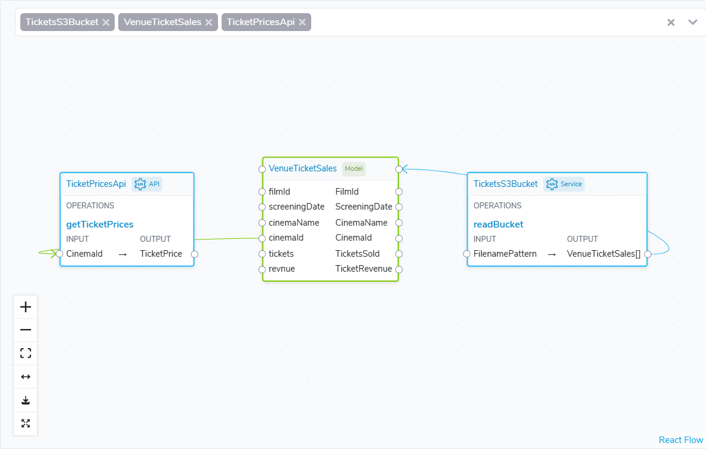Click the gear icon on the TicketsS3Bucket node
The height and width of the screenshot is (449, 706).
[x=551, y=184]
